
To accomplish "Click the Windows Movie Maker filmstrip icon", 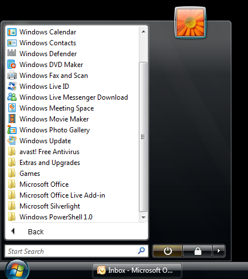I will (12, 119).
